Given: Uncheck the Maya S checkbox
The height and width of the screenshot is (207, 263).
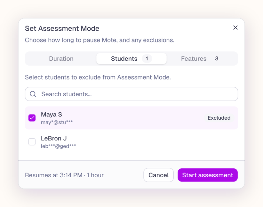Looking at the screenshot, I should 32,118.
